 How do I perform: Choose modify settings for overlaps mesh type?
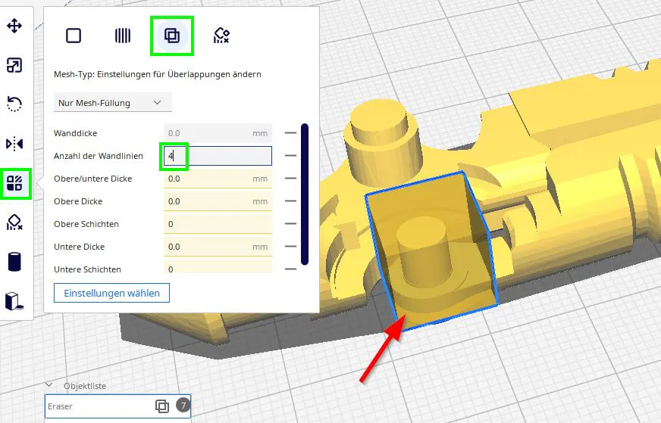[x=172, y=36]
